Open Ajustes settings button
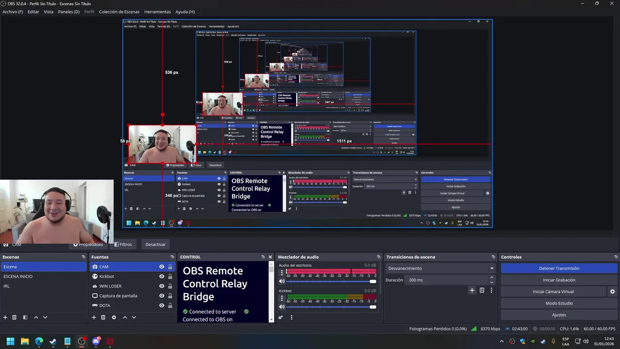This screenshot has width=620, height=349. (x=559, y=315)
